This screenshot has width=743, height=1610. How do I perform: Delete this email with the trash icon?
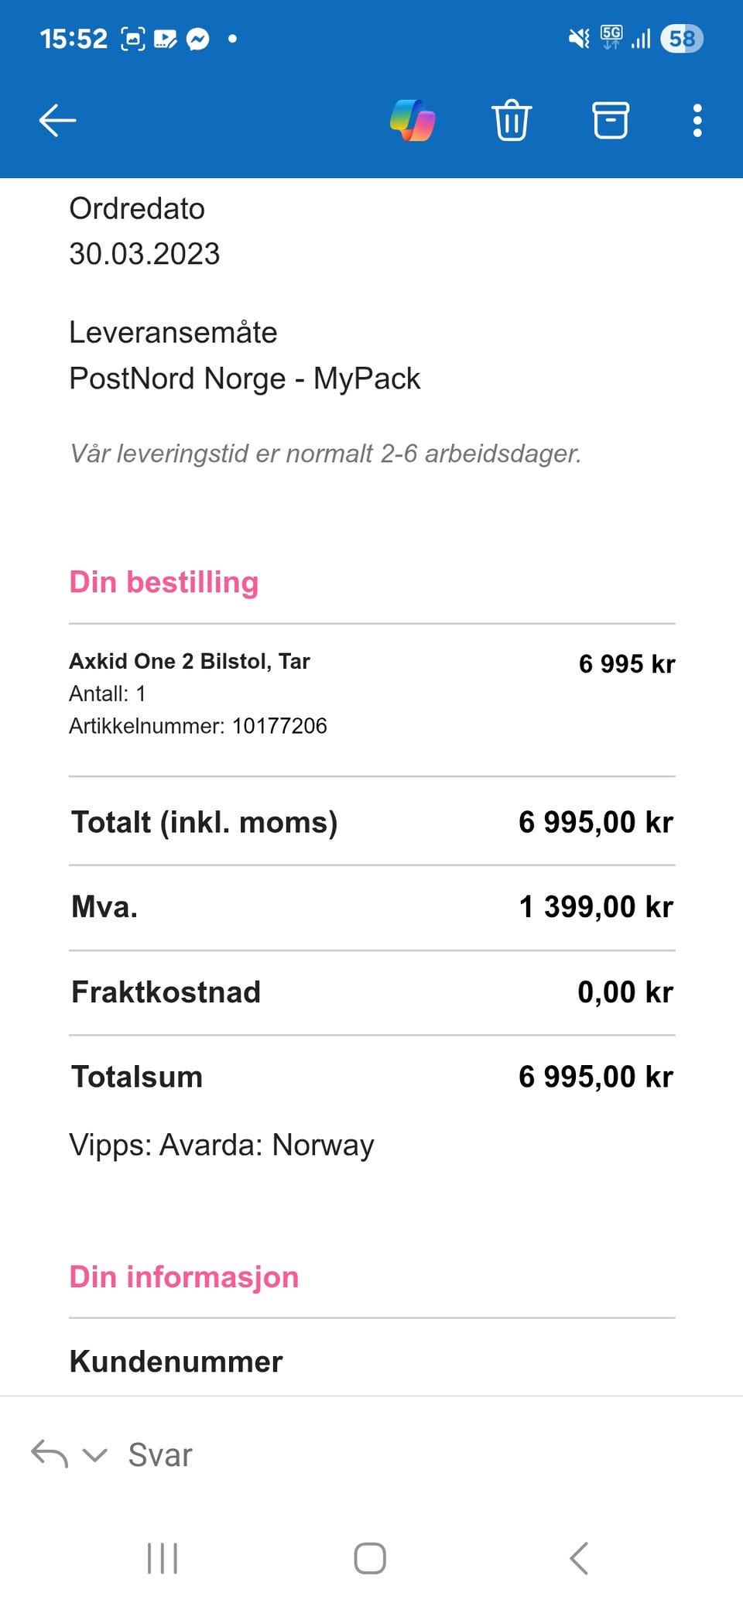(511, 121)
